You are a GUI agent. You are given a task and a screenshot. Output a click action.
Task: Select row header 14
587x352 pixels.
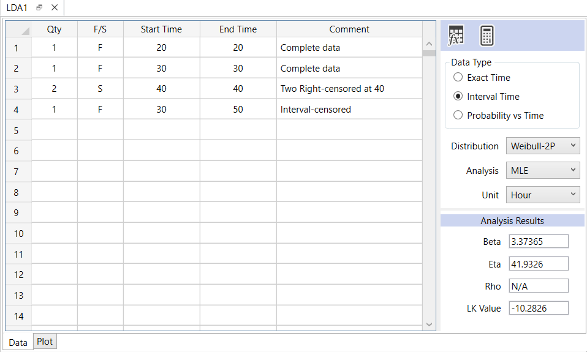18,316
